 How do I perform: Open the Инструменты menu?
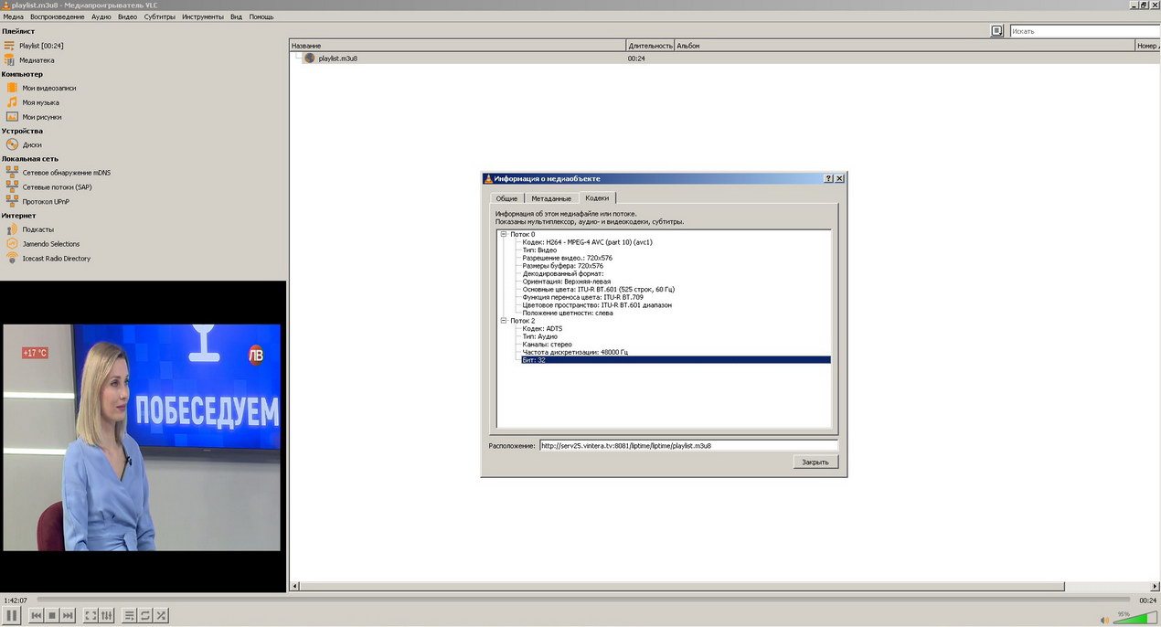pyautogui.click(x=203, y=16)
